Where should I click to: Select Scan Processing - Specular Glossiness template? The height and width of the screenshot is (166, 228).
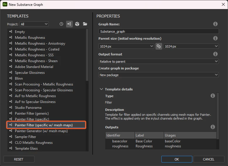coord(46,90)
